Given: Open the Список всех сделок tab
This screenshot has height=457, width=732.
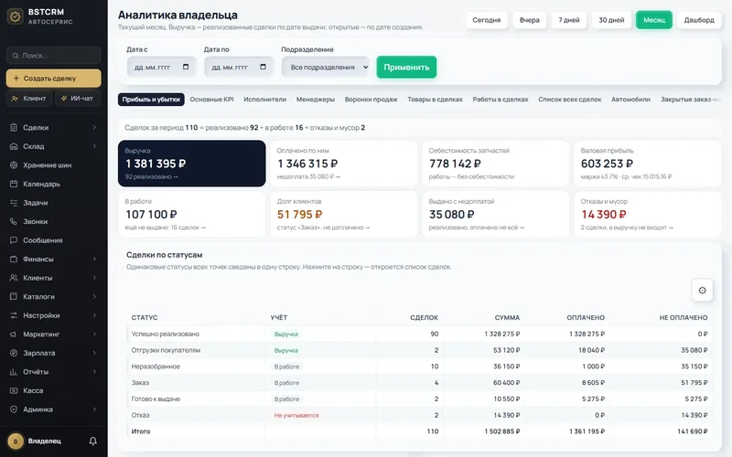Looking at the screenshot, I should 569,100.
